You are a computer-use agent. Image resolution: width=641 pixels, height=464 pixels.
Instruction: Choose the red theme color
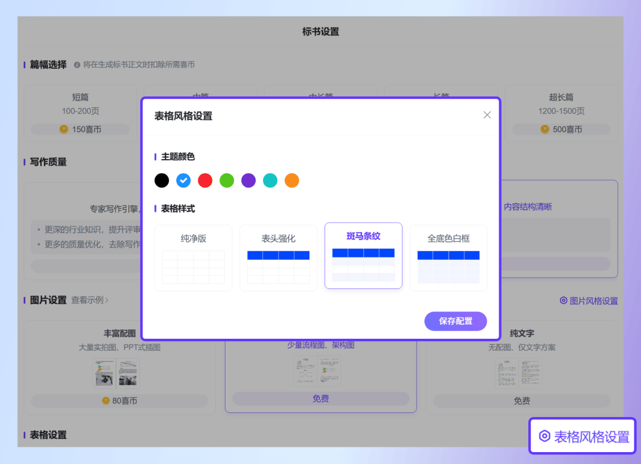(x=205, y=180)
